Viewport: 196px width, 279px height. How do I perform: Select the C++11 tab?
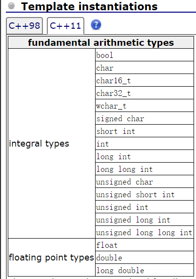[x=65, y=26]
